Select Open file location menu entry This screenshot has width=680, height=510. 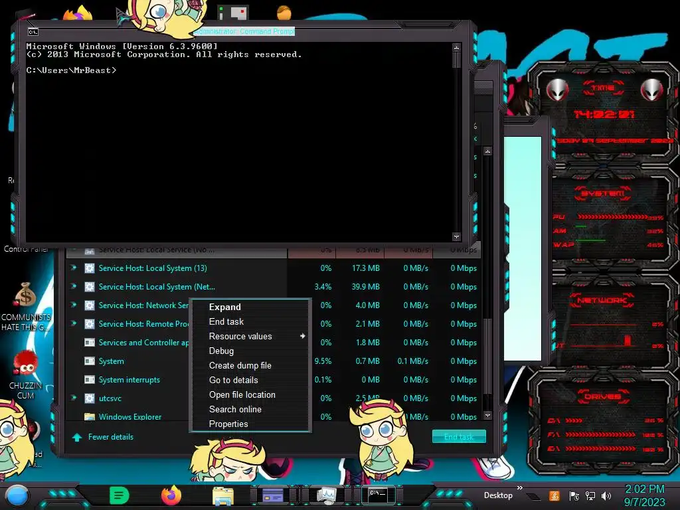pos(250,395)
